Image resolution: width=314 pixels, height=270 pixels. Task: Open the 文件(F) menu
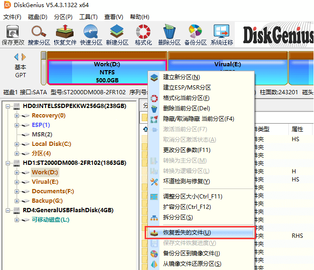click(12, 17)
